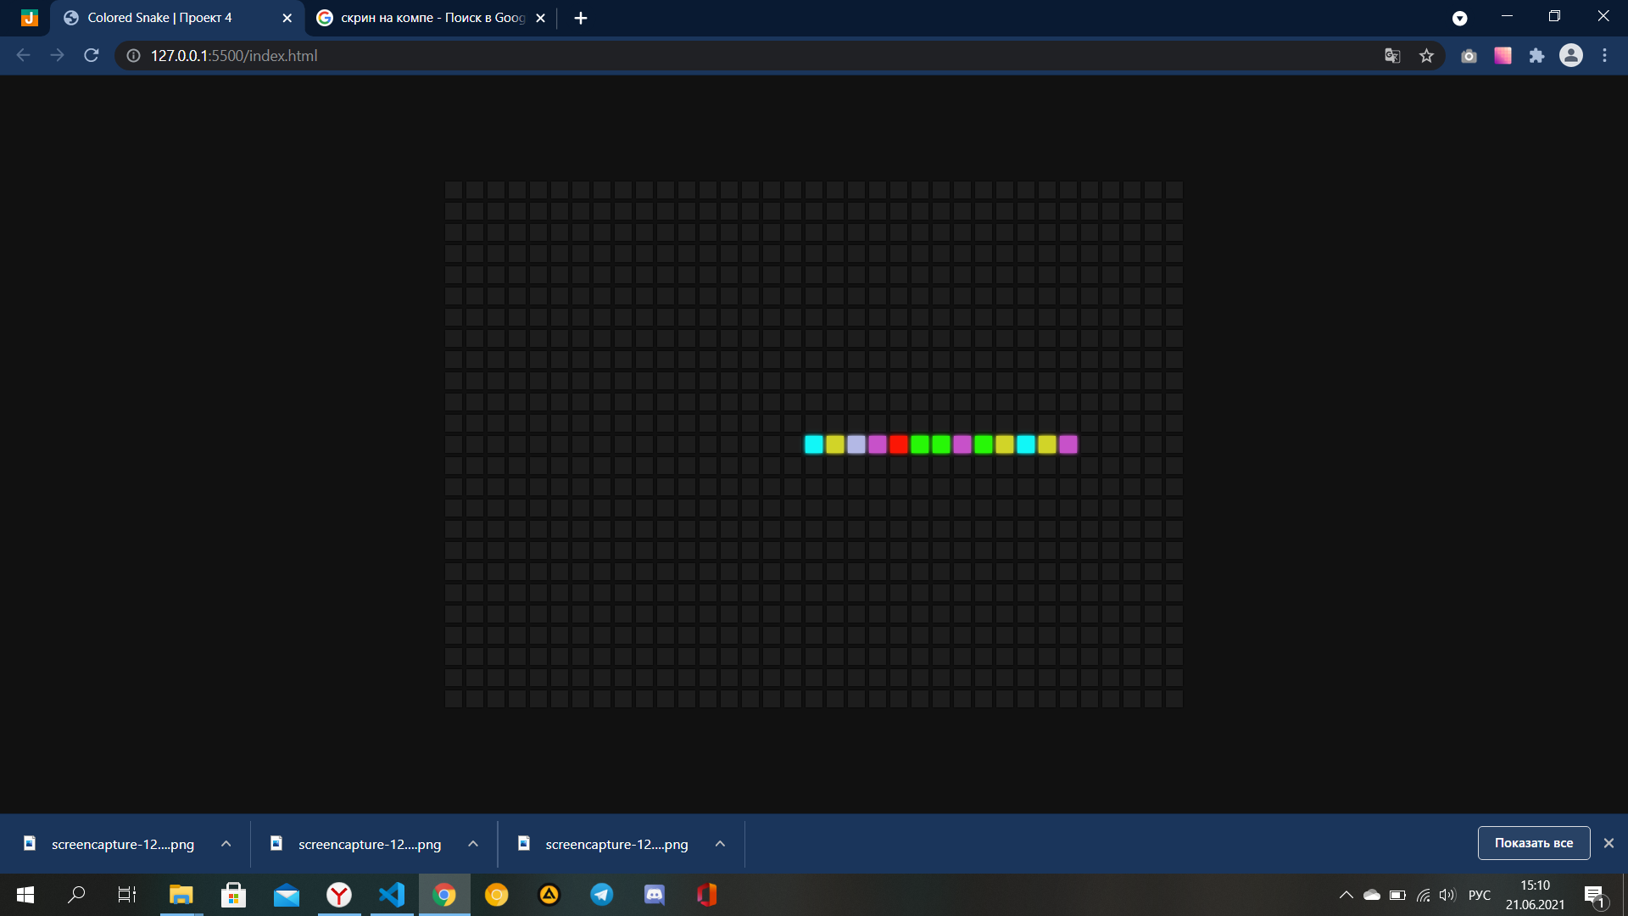The height and width of the screenshot is (916, 1628).
Task: Expand options for first screencapture download
Action: pyautogui.click(x=226, y=844)
